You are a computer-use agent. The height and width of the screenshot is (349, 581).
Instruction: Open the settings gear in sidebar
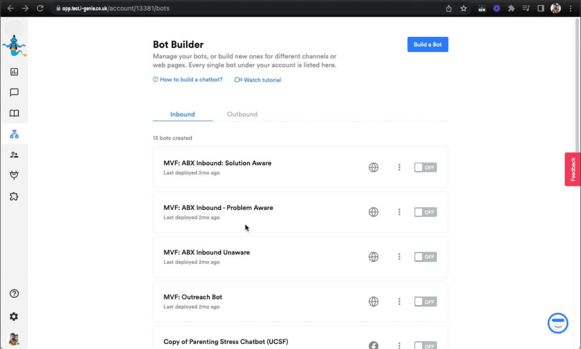point(14,317)
